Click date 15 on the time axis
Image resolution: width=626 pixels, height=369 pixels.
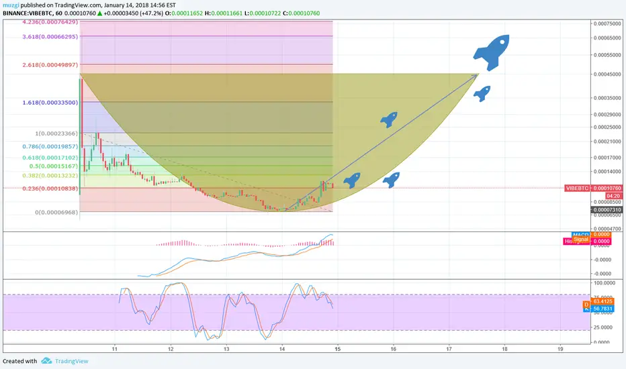click(338, 349)
